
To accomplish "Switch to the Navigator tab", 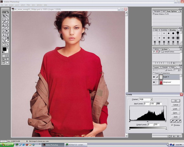I will [x=157, y=11].
